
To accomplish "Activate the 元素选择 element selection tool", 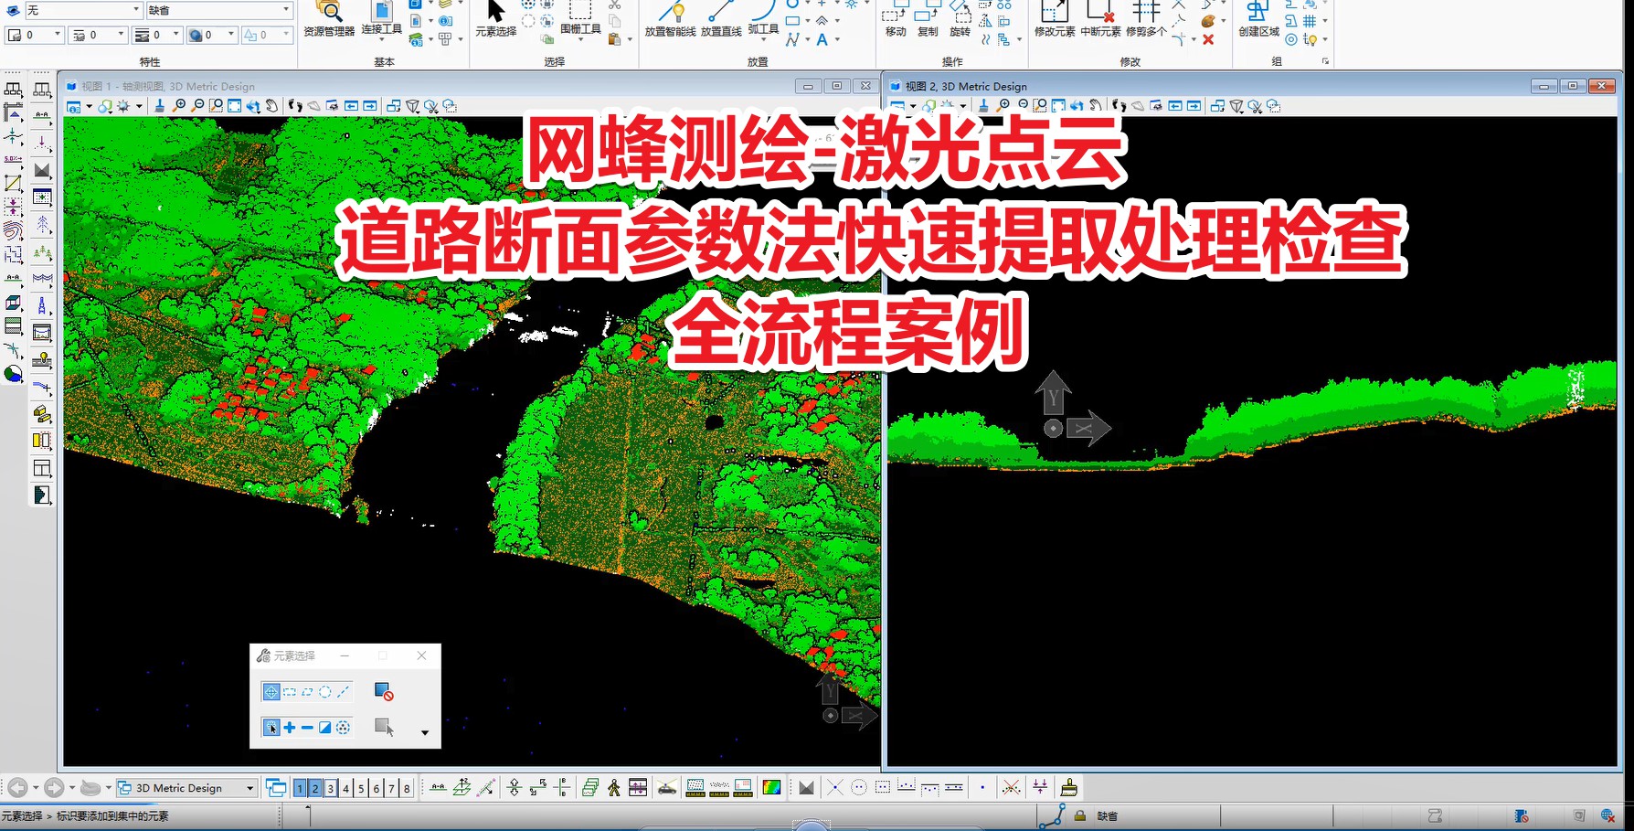I will click(496, 19).
